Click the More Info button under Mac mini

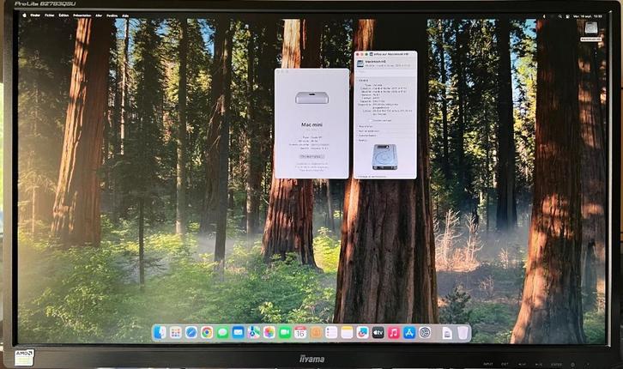click(311, 156)
